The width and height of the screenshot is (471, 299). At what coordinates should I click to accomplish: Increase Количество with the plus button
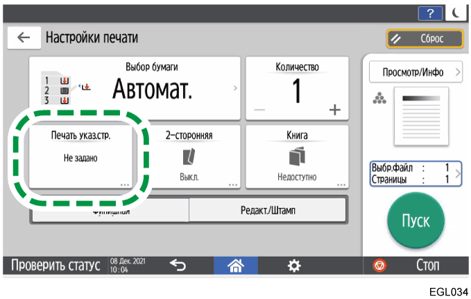[335, 110]
